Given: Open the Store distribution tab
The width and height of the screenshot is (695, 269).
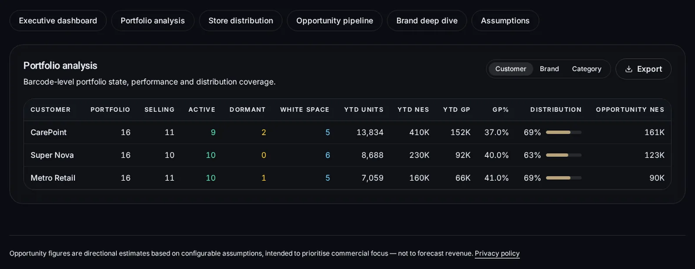Looking at the screenshot, I should [x=241, y=20].
